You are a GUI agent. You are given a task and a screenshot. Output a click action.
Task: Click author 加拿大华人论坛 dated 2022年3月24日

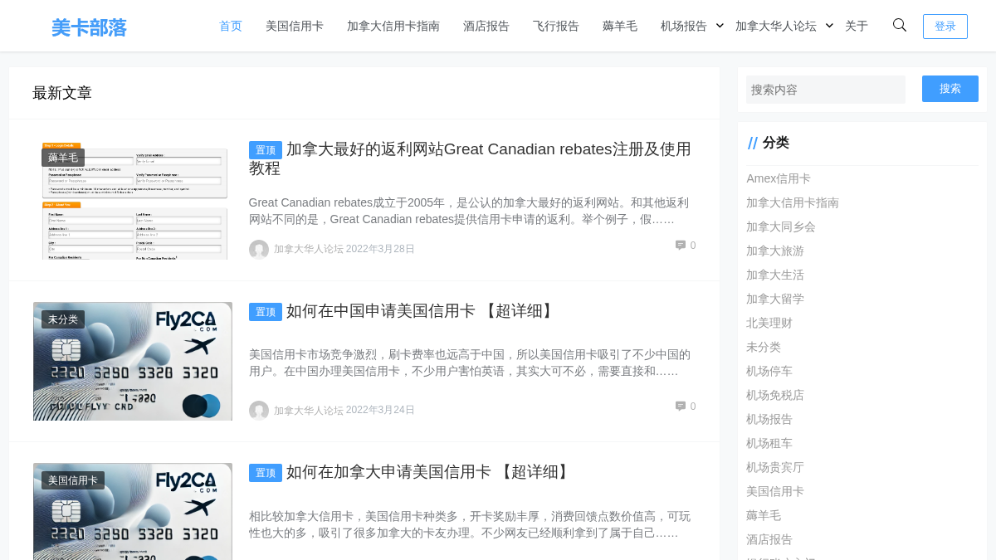point(309,410)
